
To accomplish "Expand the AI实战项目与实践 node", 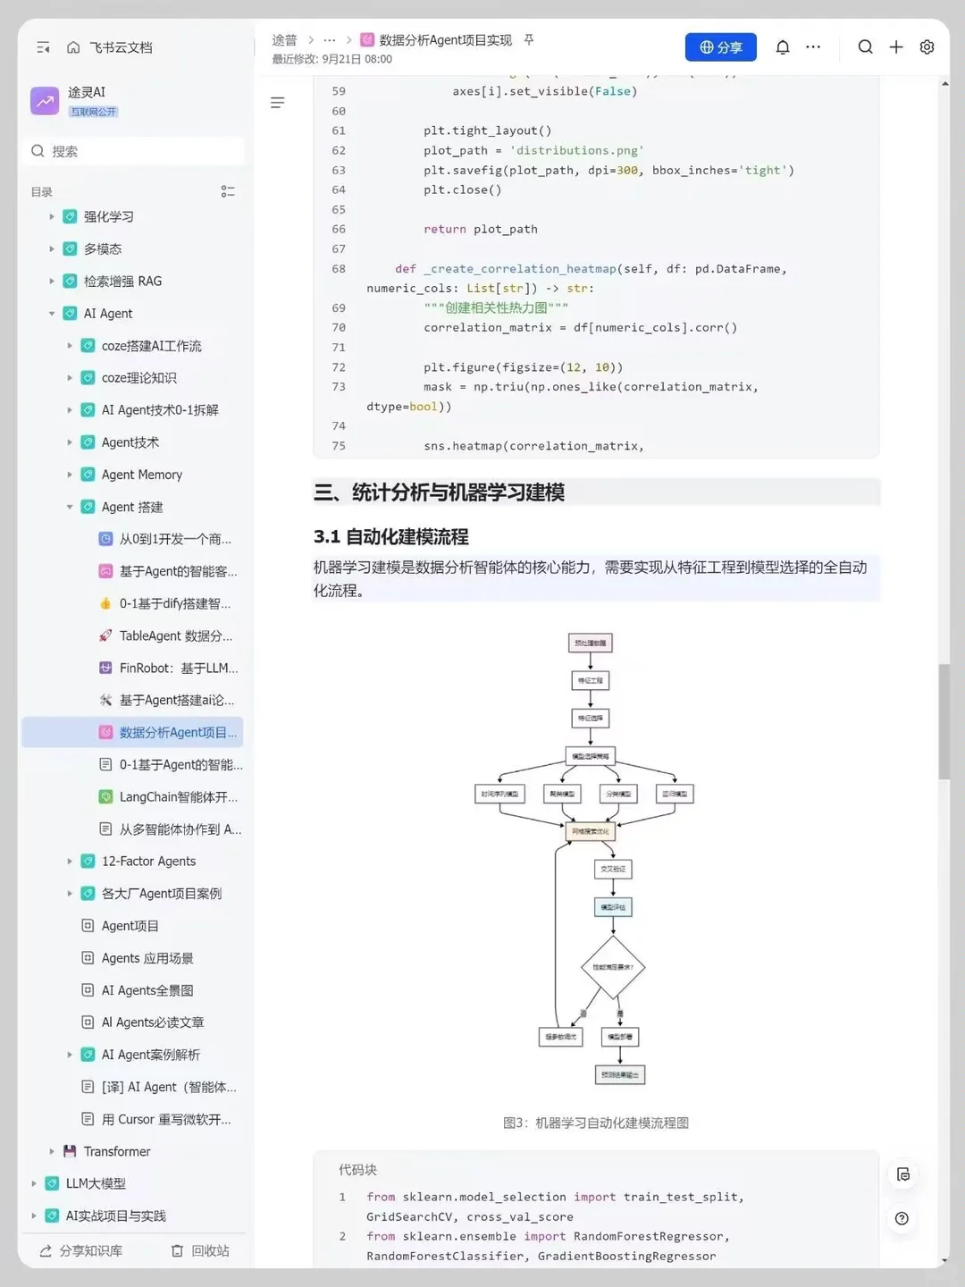I will coord(34,1215).
